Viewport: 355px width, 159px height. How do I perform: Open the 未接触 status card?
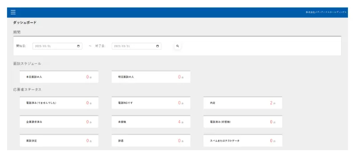pyautogui.click(x=151, y=122)
